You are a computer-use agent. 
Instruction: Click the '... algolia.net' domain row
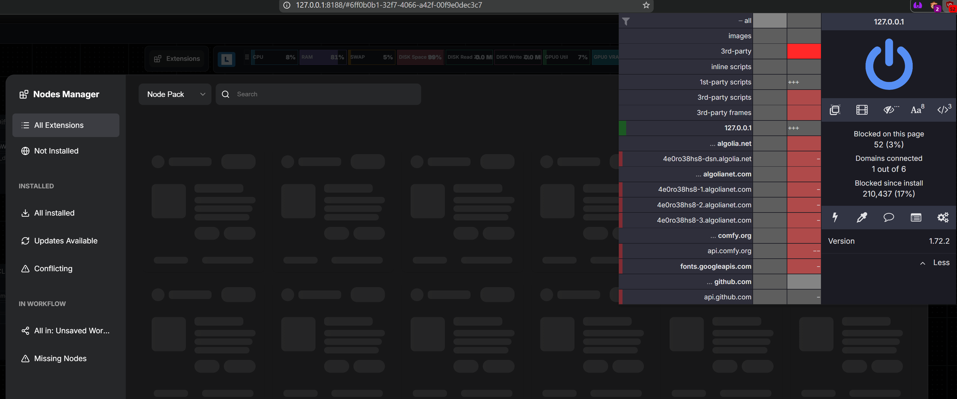click(686, 143)
